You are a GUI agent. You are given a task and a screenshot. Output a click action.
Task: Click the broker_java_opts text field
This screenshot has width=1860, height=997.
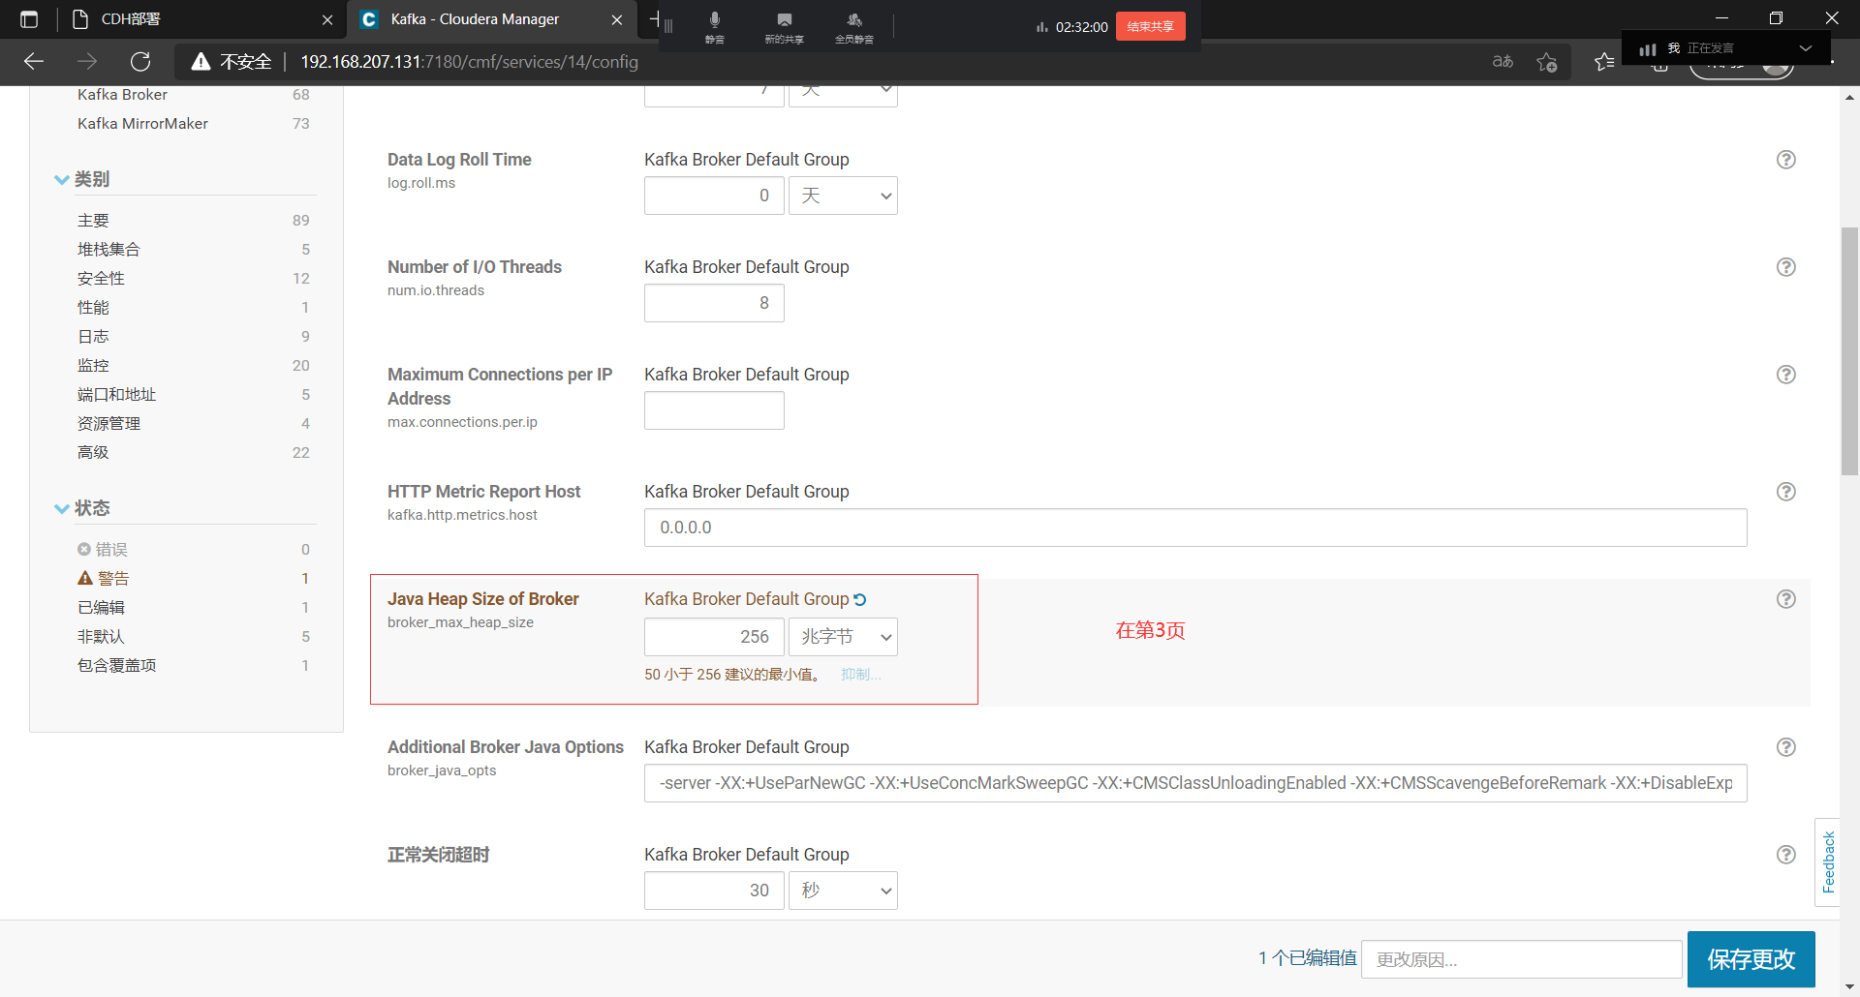point(1195,783)
